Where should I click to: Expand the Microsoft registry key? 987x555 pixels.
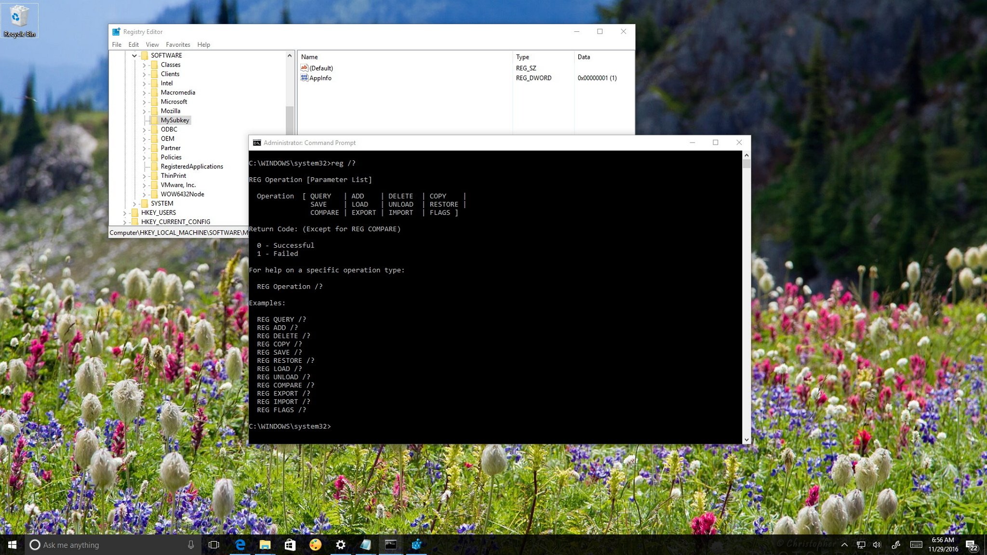pyautogui.click(x=144, y=102)
